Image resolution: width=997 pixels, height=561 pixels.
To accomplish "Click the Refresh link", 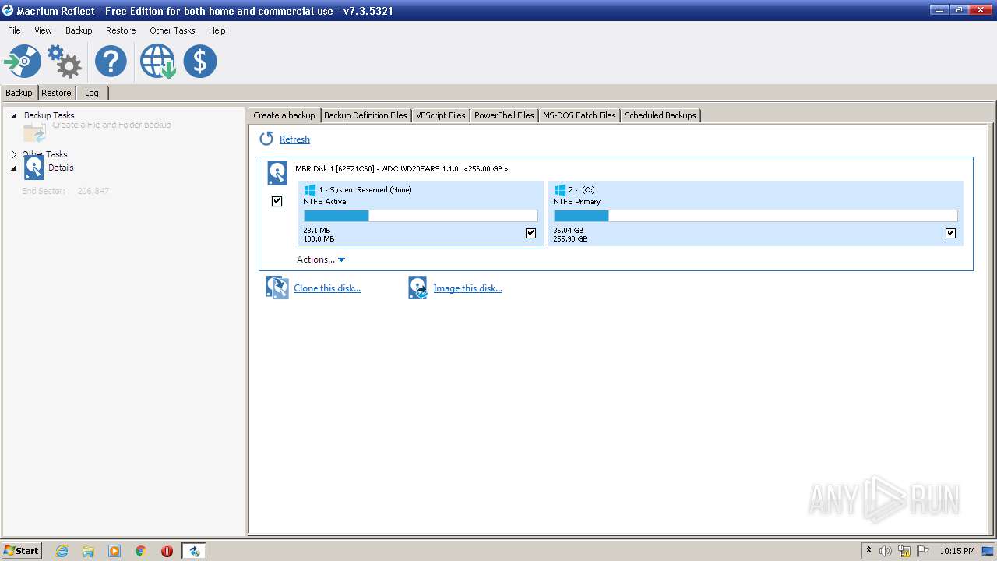I will point(294,139).
